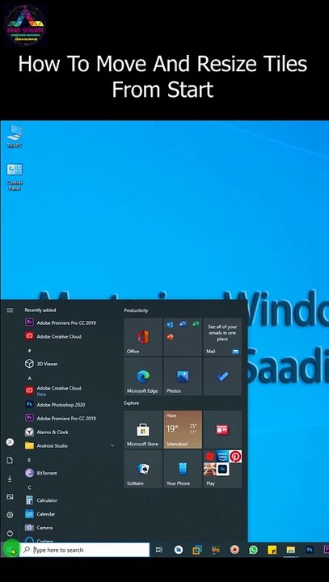The image size is (329, 582).
Task: Select Control Panel desktop icon
Action: [15, 177]
